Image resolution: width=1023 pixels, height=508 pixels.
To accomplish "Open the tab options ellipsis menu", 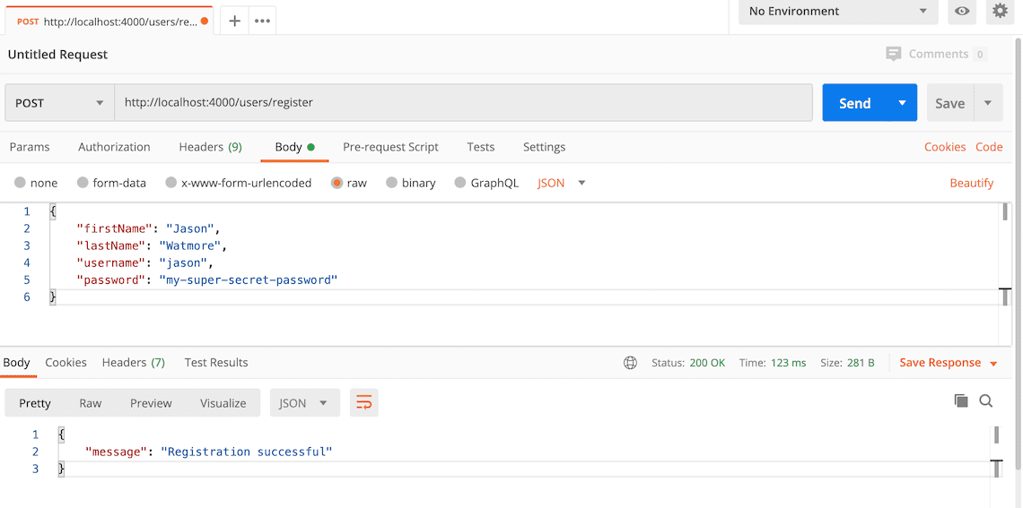I will (x=262, y=21).
